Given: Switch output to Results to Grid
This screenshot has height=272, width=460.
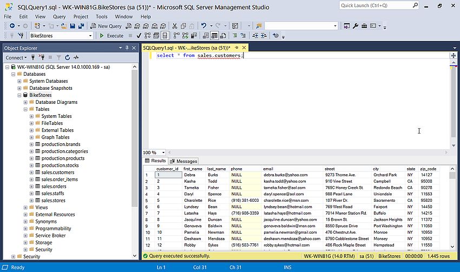Looking at the screenshot, I should click(x=214, y=36).
